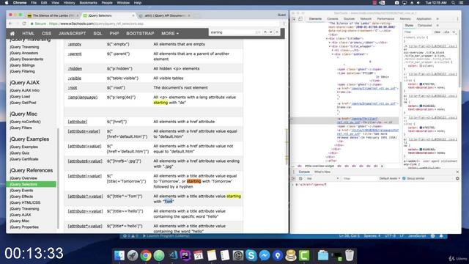
Task: Open jQuery AJAX Intro in sidebar
Action: click(24, 90)
